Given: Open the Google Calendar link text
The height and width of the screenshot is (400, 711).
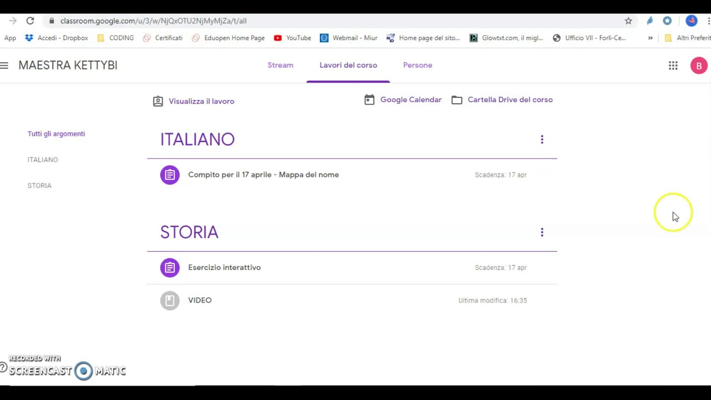Looking at the screenshot, I should point(411,99).
